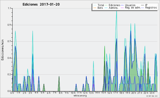This screenshot has width=160, height=98.
Task: Select the IP legend entry
Action: pyautogui.click(x=144, y=5)
